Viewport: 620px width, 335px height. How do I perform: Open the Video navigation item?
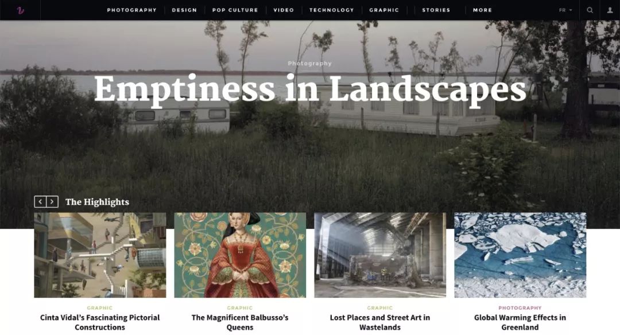pyautogui.click(x=284, y=10)
